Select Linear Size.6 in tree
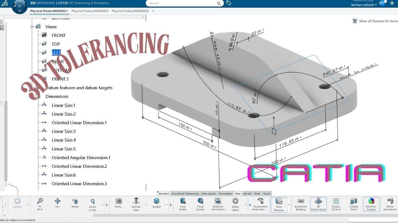The width and height of the screenshot is (398, 223). 64,175
